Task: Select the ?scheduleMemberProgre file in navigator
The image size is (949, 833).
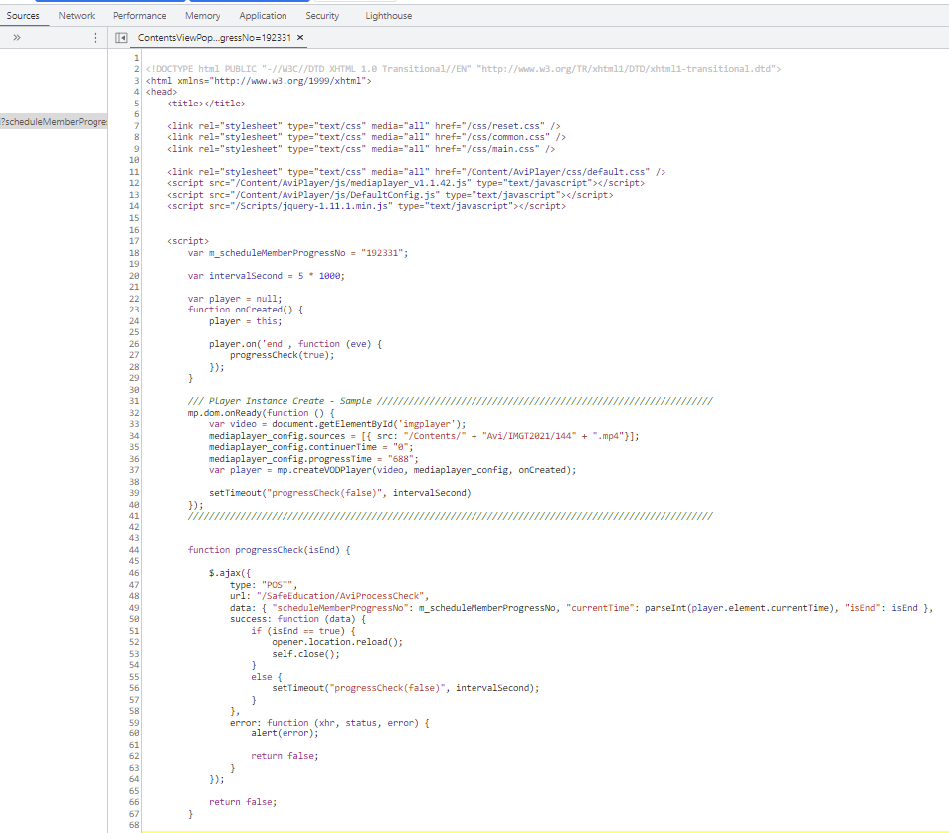Action: click(x=54, y=122)
